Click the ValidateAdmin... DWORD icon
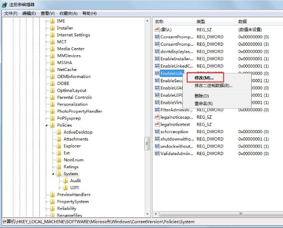Image resolution: width=283 pixels, height=228 pixels. [x=157, y=153]
